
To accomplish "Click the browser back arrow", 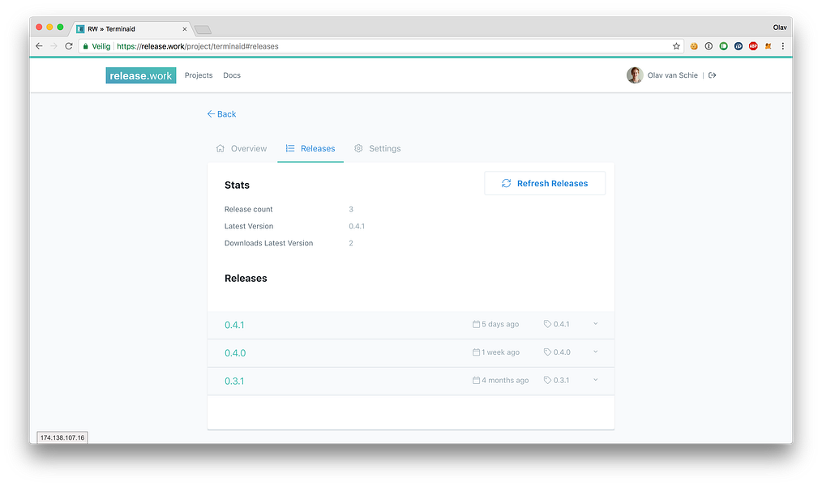I will pyautogui.click(x=39, y=46).
